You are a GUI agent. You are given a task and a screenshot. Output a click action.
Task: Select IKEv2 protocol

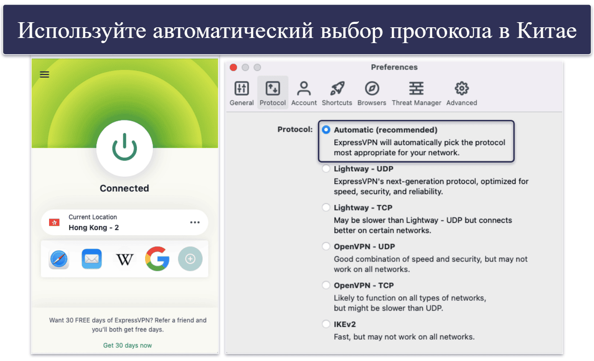326,324
